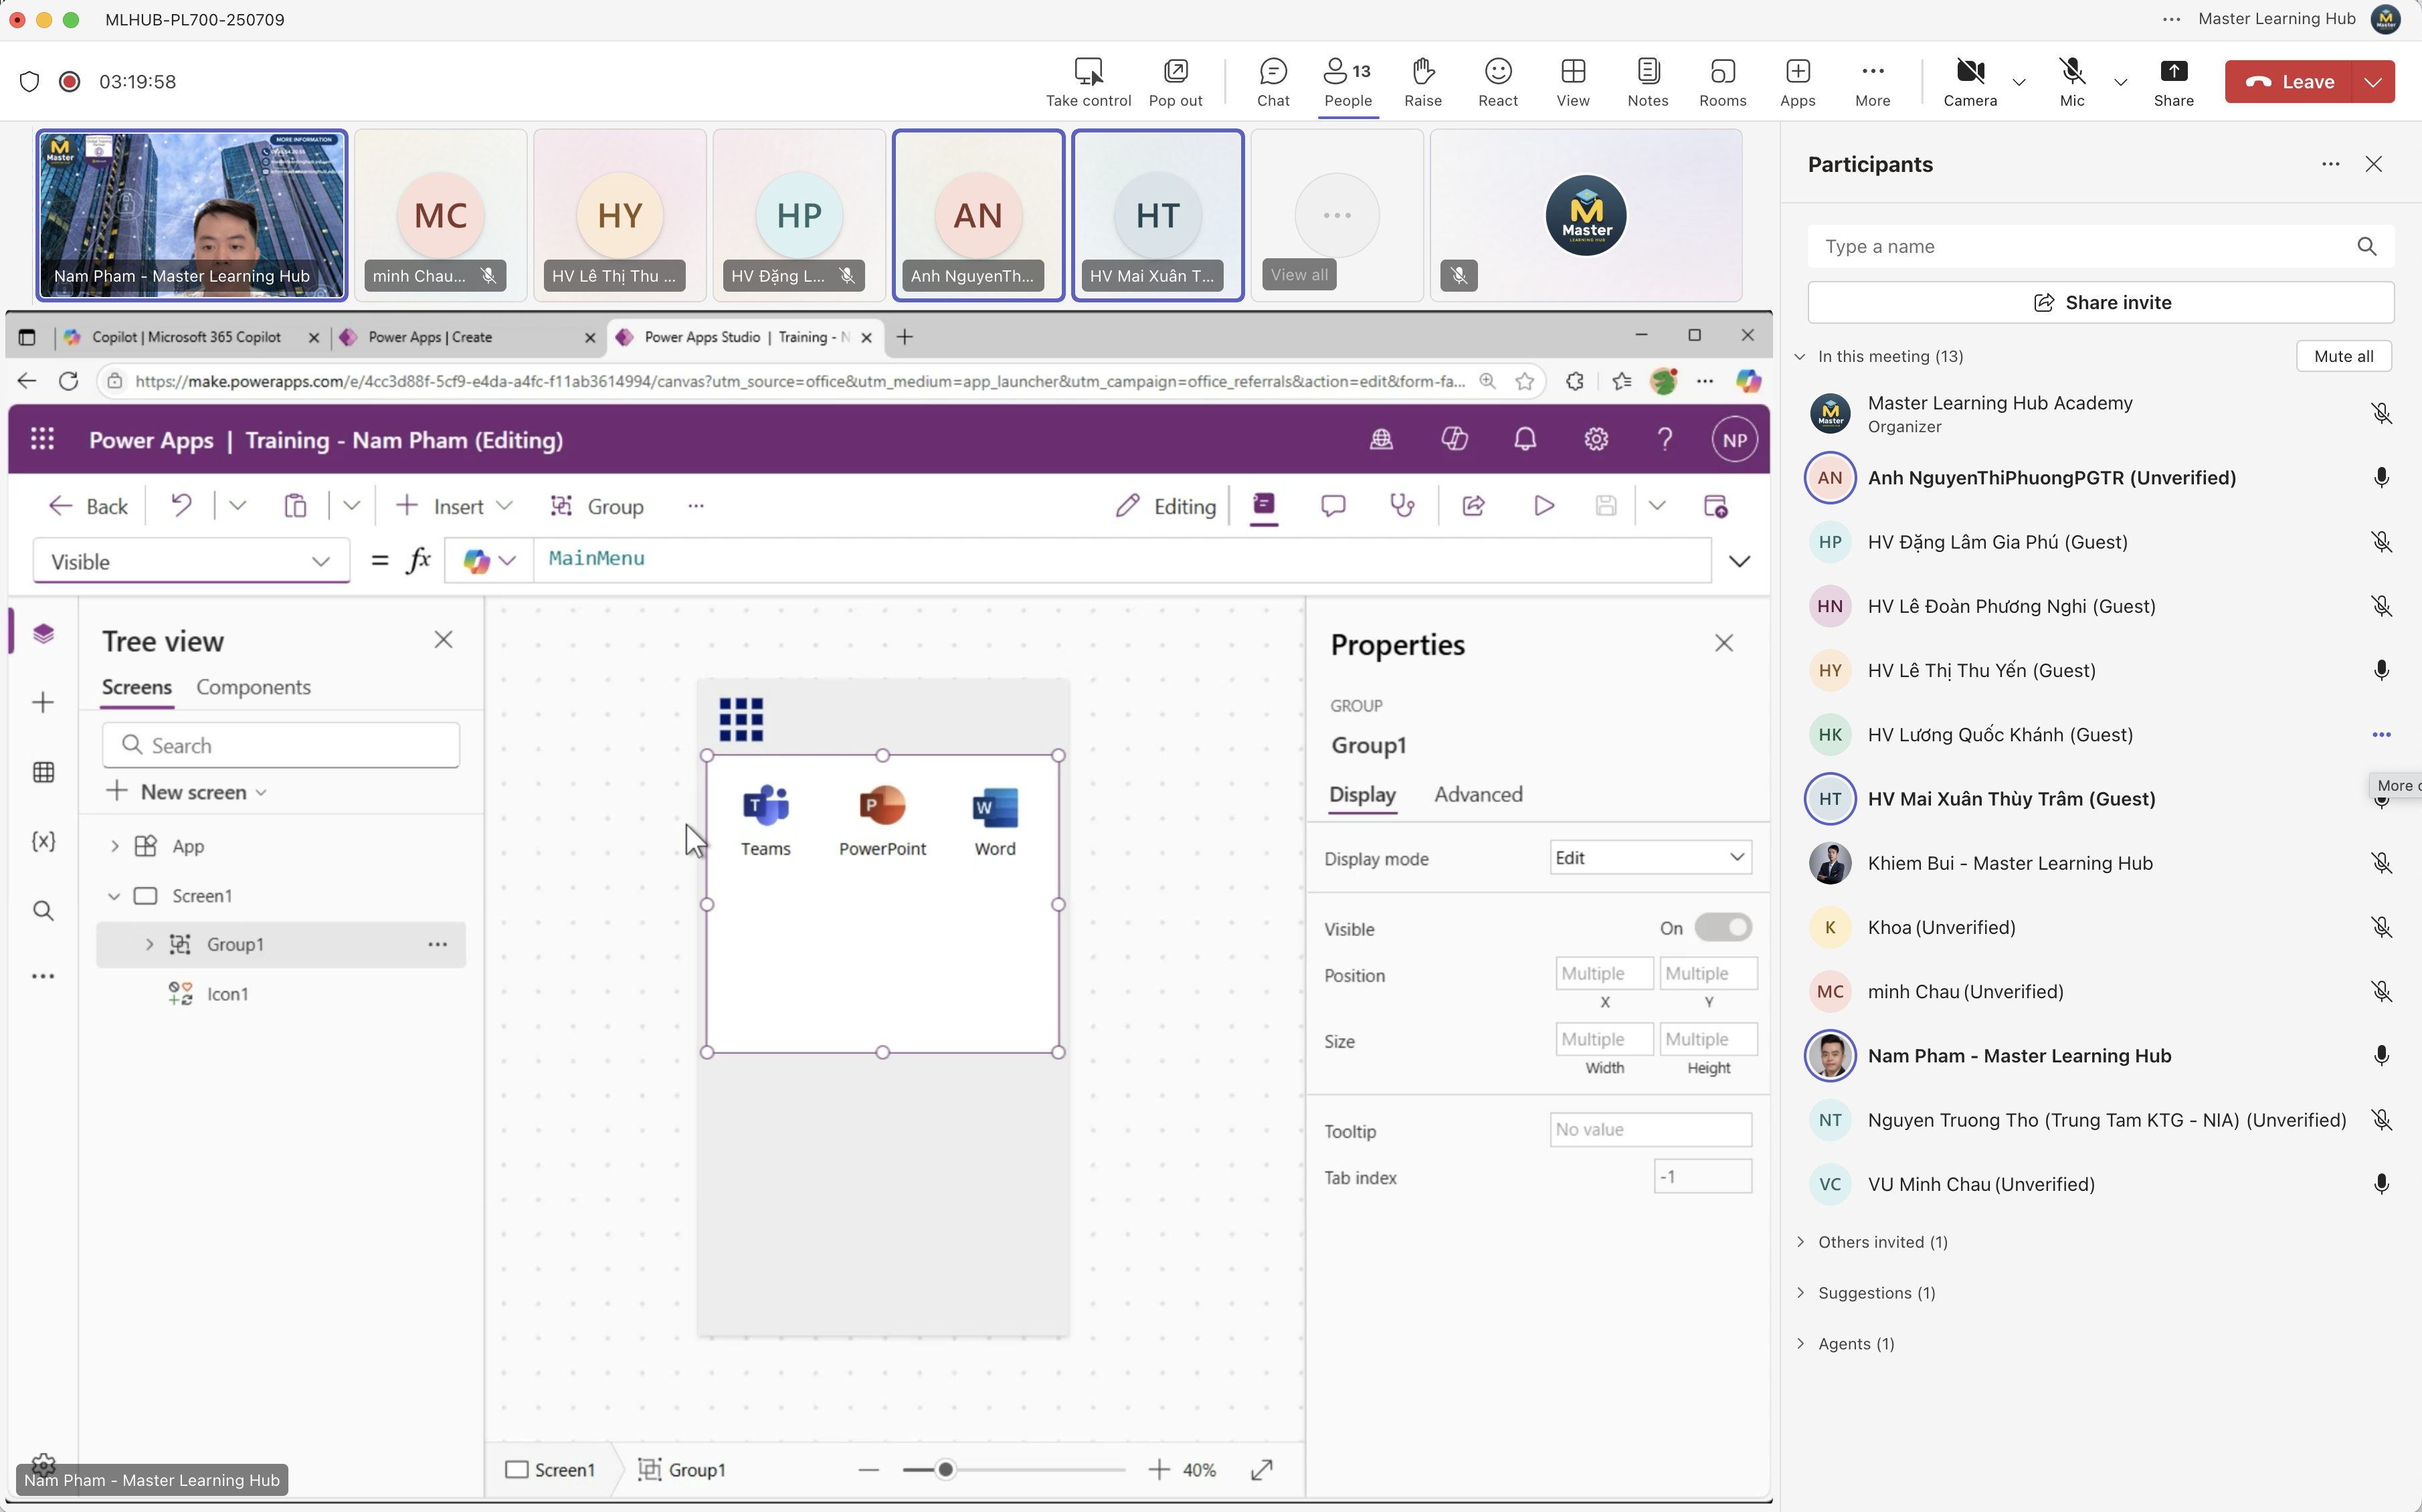The height and width of the screenshot is (1512, 2422).
Task: Click the zoom slider handle
Action: click(945, 1469)
